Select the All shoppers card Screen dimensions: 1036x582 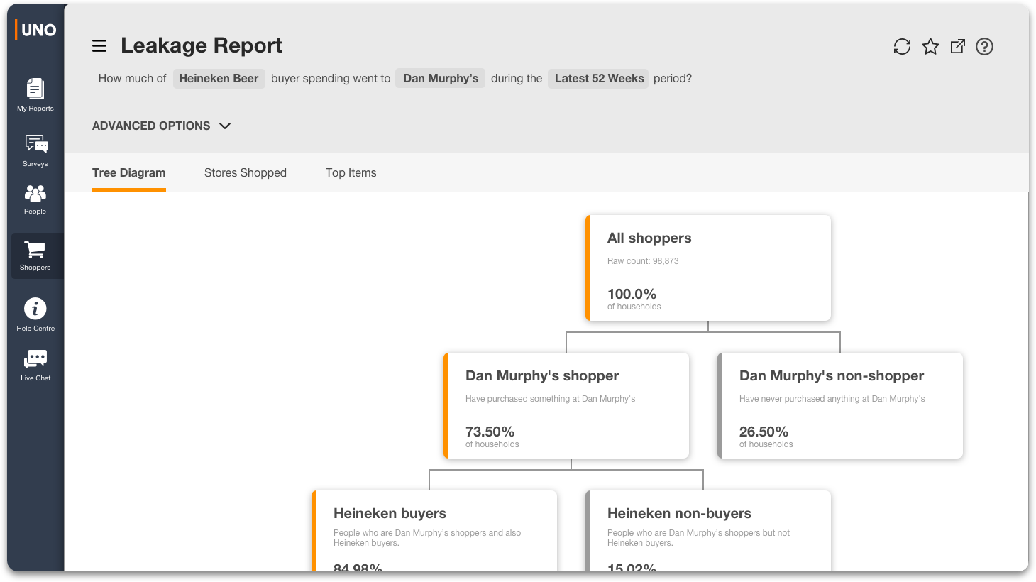coord(708,268)
